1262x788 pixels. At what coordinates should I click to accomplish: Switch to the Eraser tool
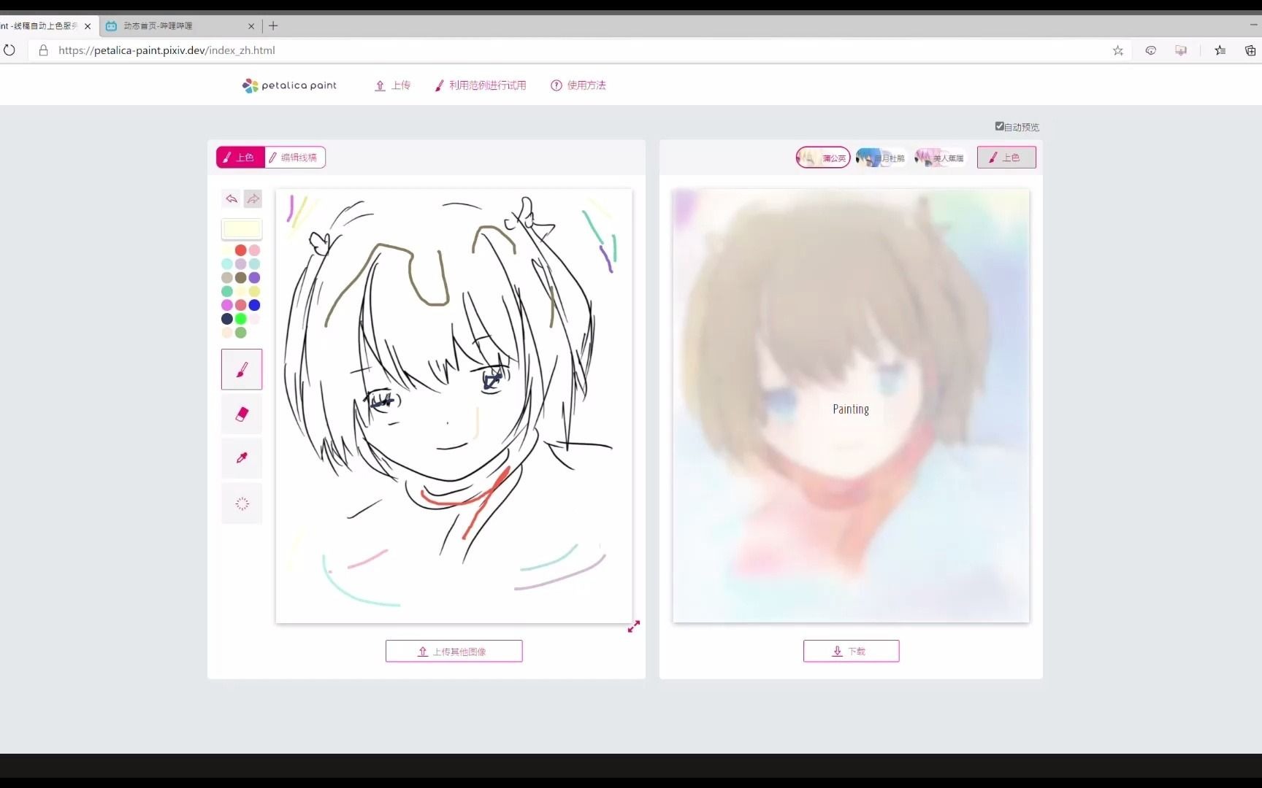(x=241, y=414)
